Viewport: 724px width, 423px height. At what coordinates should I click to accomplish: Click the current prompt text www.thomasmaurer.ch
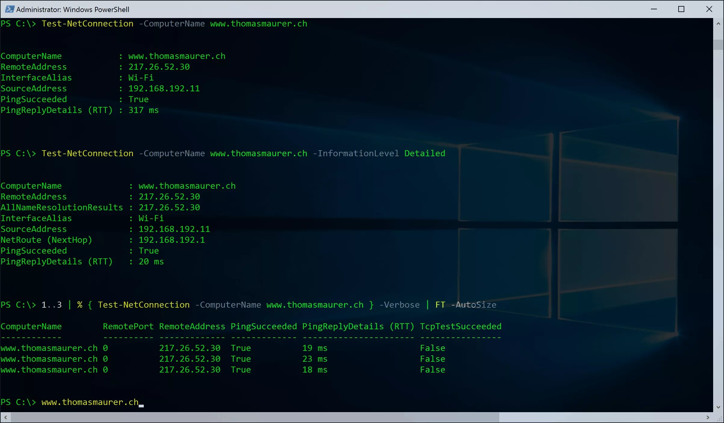(x=90, y=402)
